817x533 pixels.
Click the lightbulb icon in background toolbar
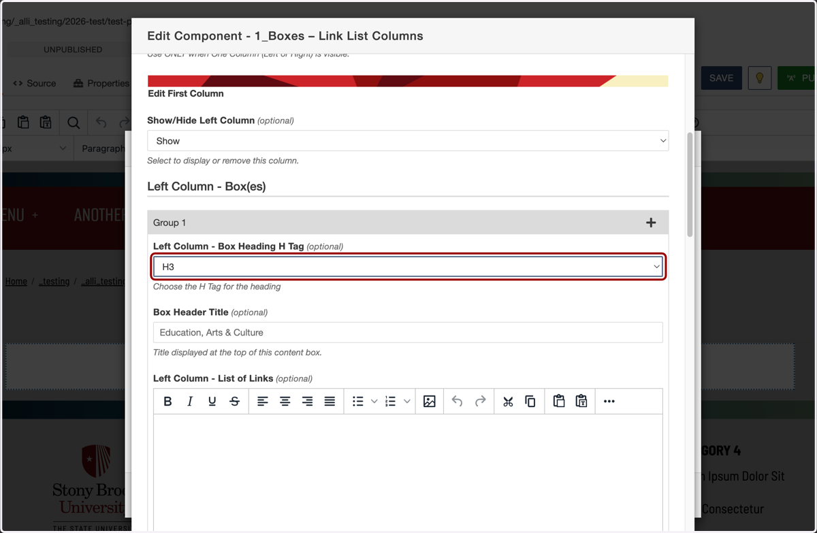[759, 78]
